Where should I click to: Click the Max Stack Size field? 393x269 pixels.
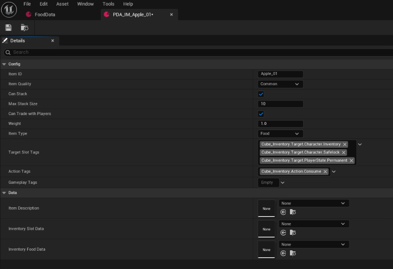280,104
